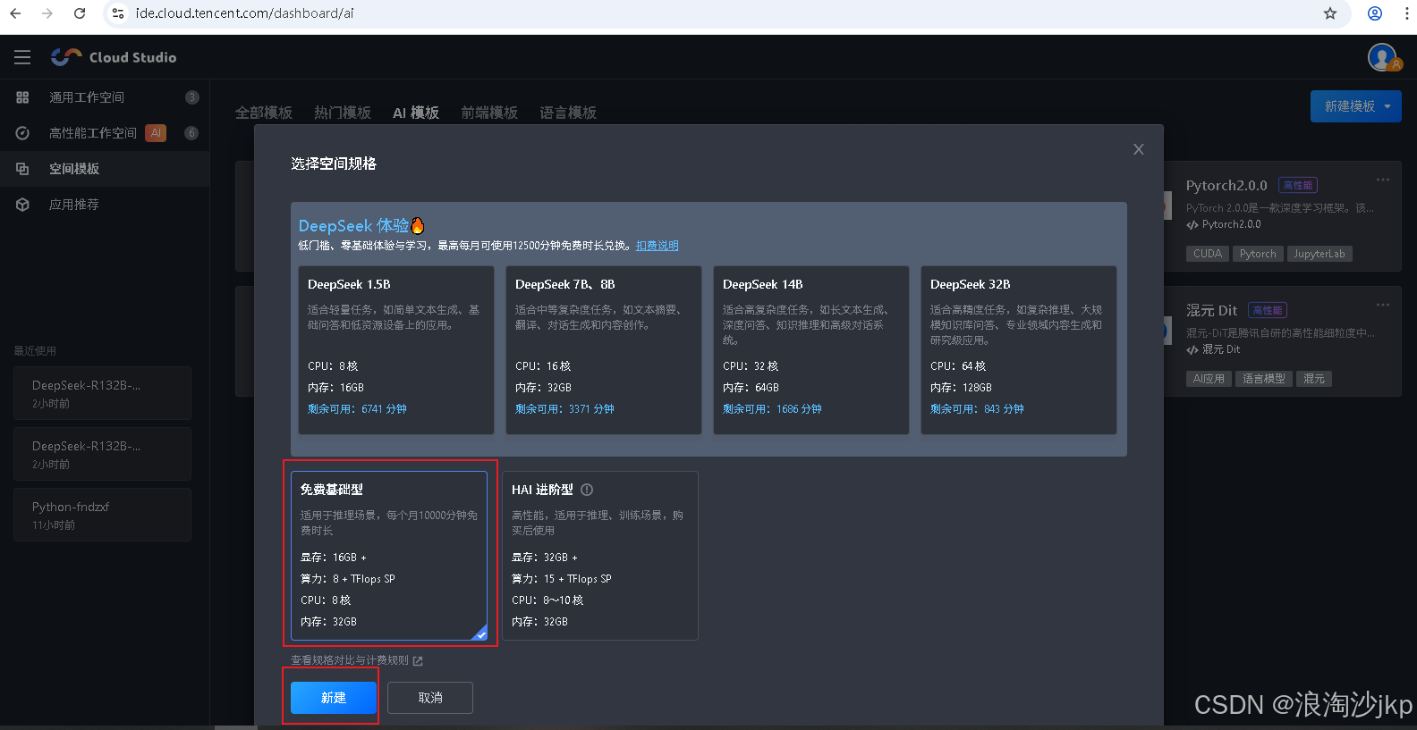Image resolution: width=1417 pixels, height=730 pixels.
Task: Open the 通用工作空间 menu item
Action: pyautogui.click(x=105, y=97)
